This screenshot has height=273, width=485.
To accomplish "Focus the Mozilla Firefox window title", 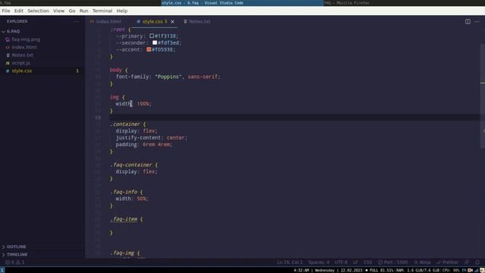I will pos(346,3).
